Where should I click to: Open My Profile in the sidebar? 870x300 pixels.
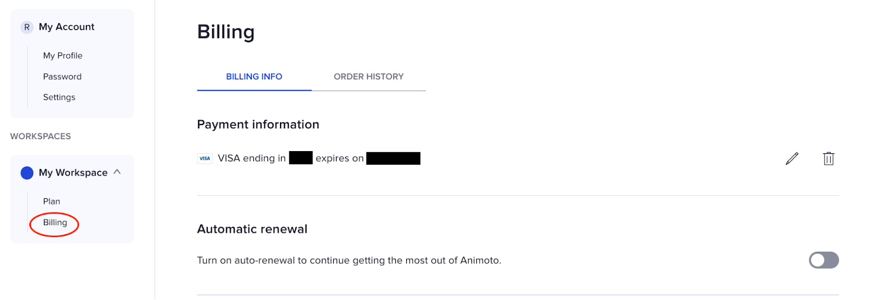[63, 55]
